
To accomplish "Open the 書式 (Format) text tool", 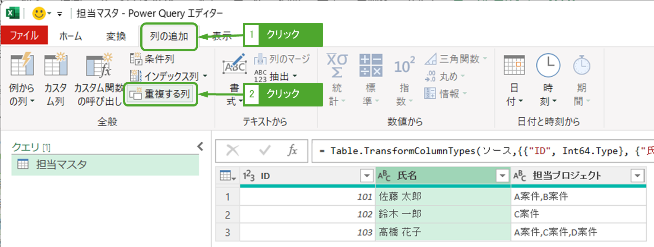I will 234,67.
